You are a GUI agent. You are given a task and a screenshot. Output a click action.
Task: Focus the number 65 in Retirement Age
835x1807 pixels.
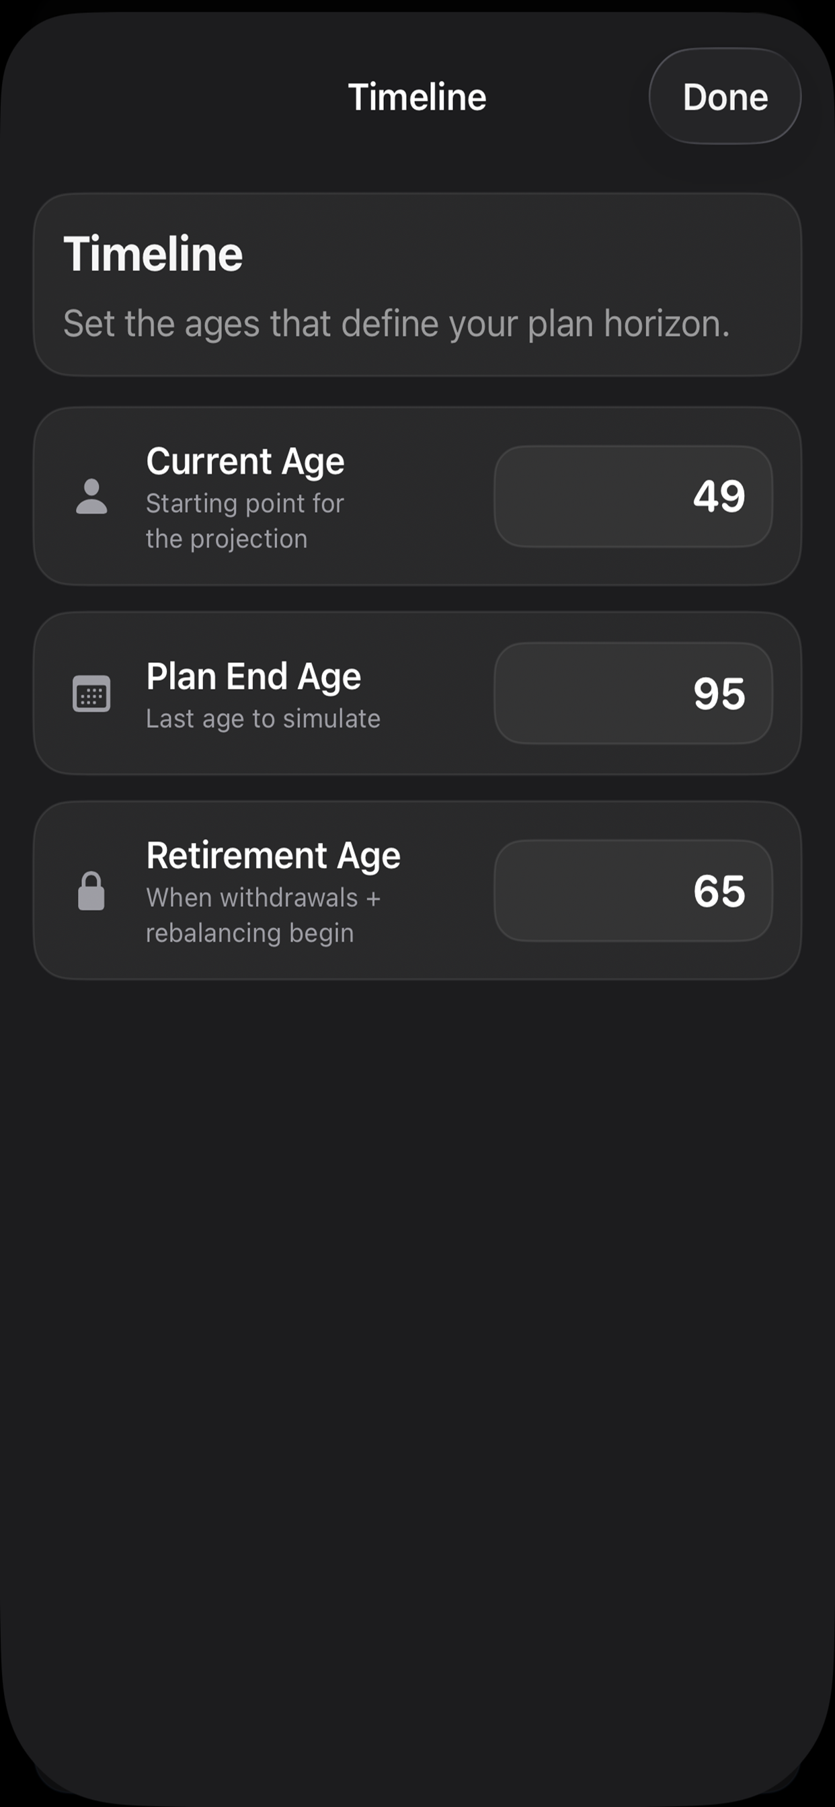coord(719,891)
